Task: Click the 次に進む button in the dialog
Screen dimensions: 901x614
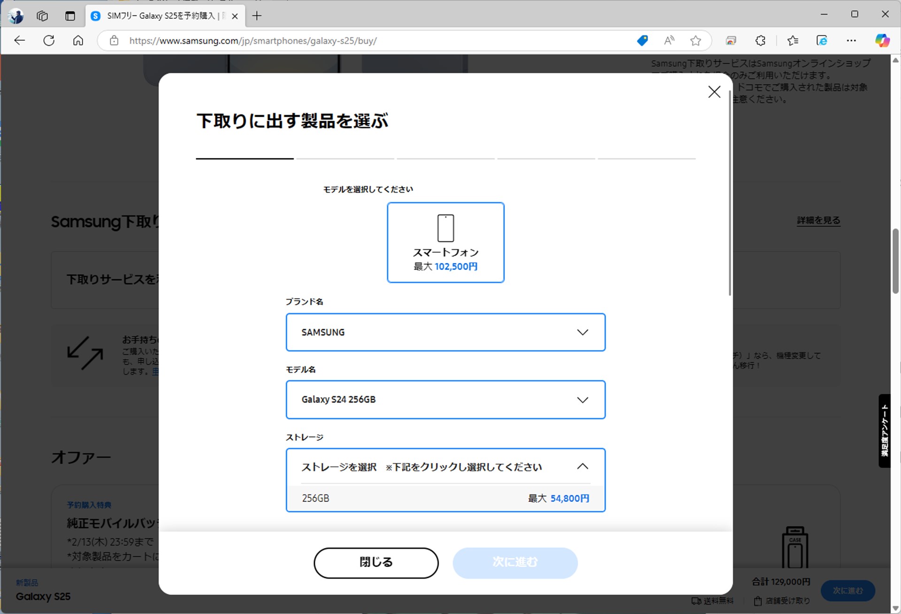Action: (515, 562)
